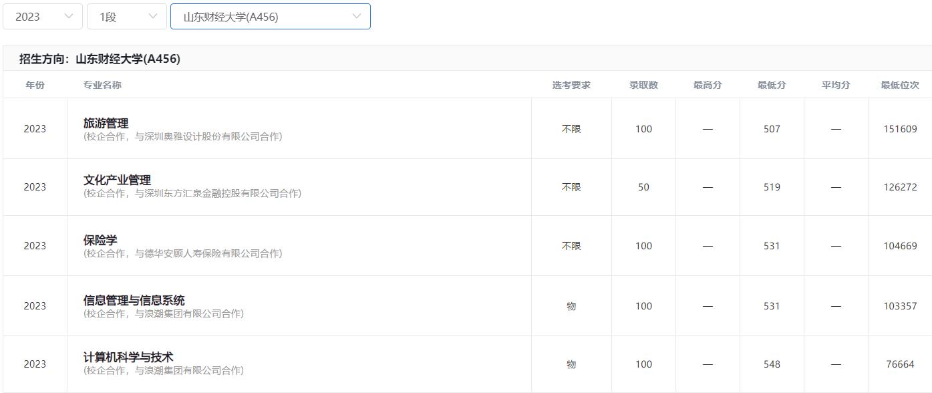Viewport: 932px width, 393px height.
Task: Open the 山东财经大学(A456) school dropdown
Action: pos(269,17)
